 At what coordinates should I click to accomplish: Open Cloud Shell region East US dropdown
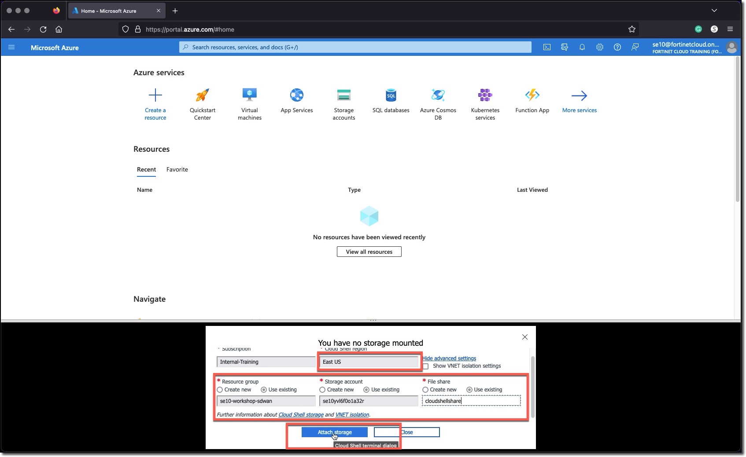(x=369, y=362)
